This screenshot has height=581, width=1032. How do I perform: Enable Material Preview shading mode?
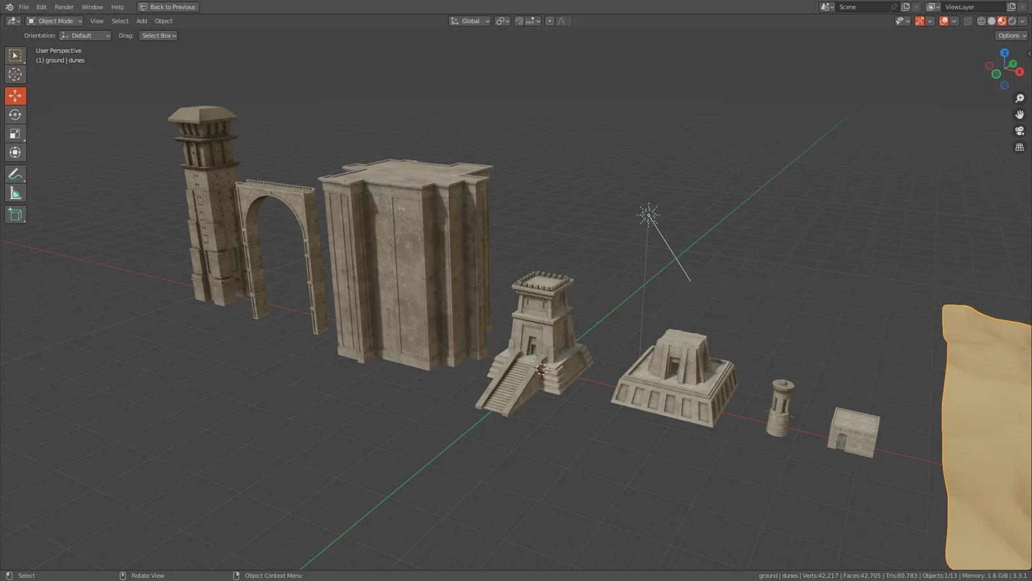[x=1001, y=21]
